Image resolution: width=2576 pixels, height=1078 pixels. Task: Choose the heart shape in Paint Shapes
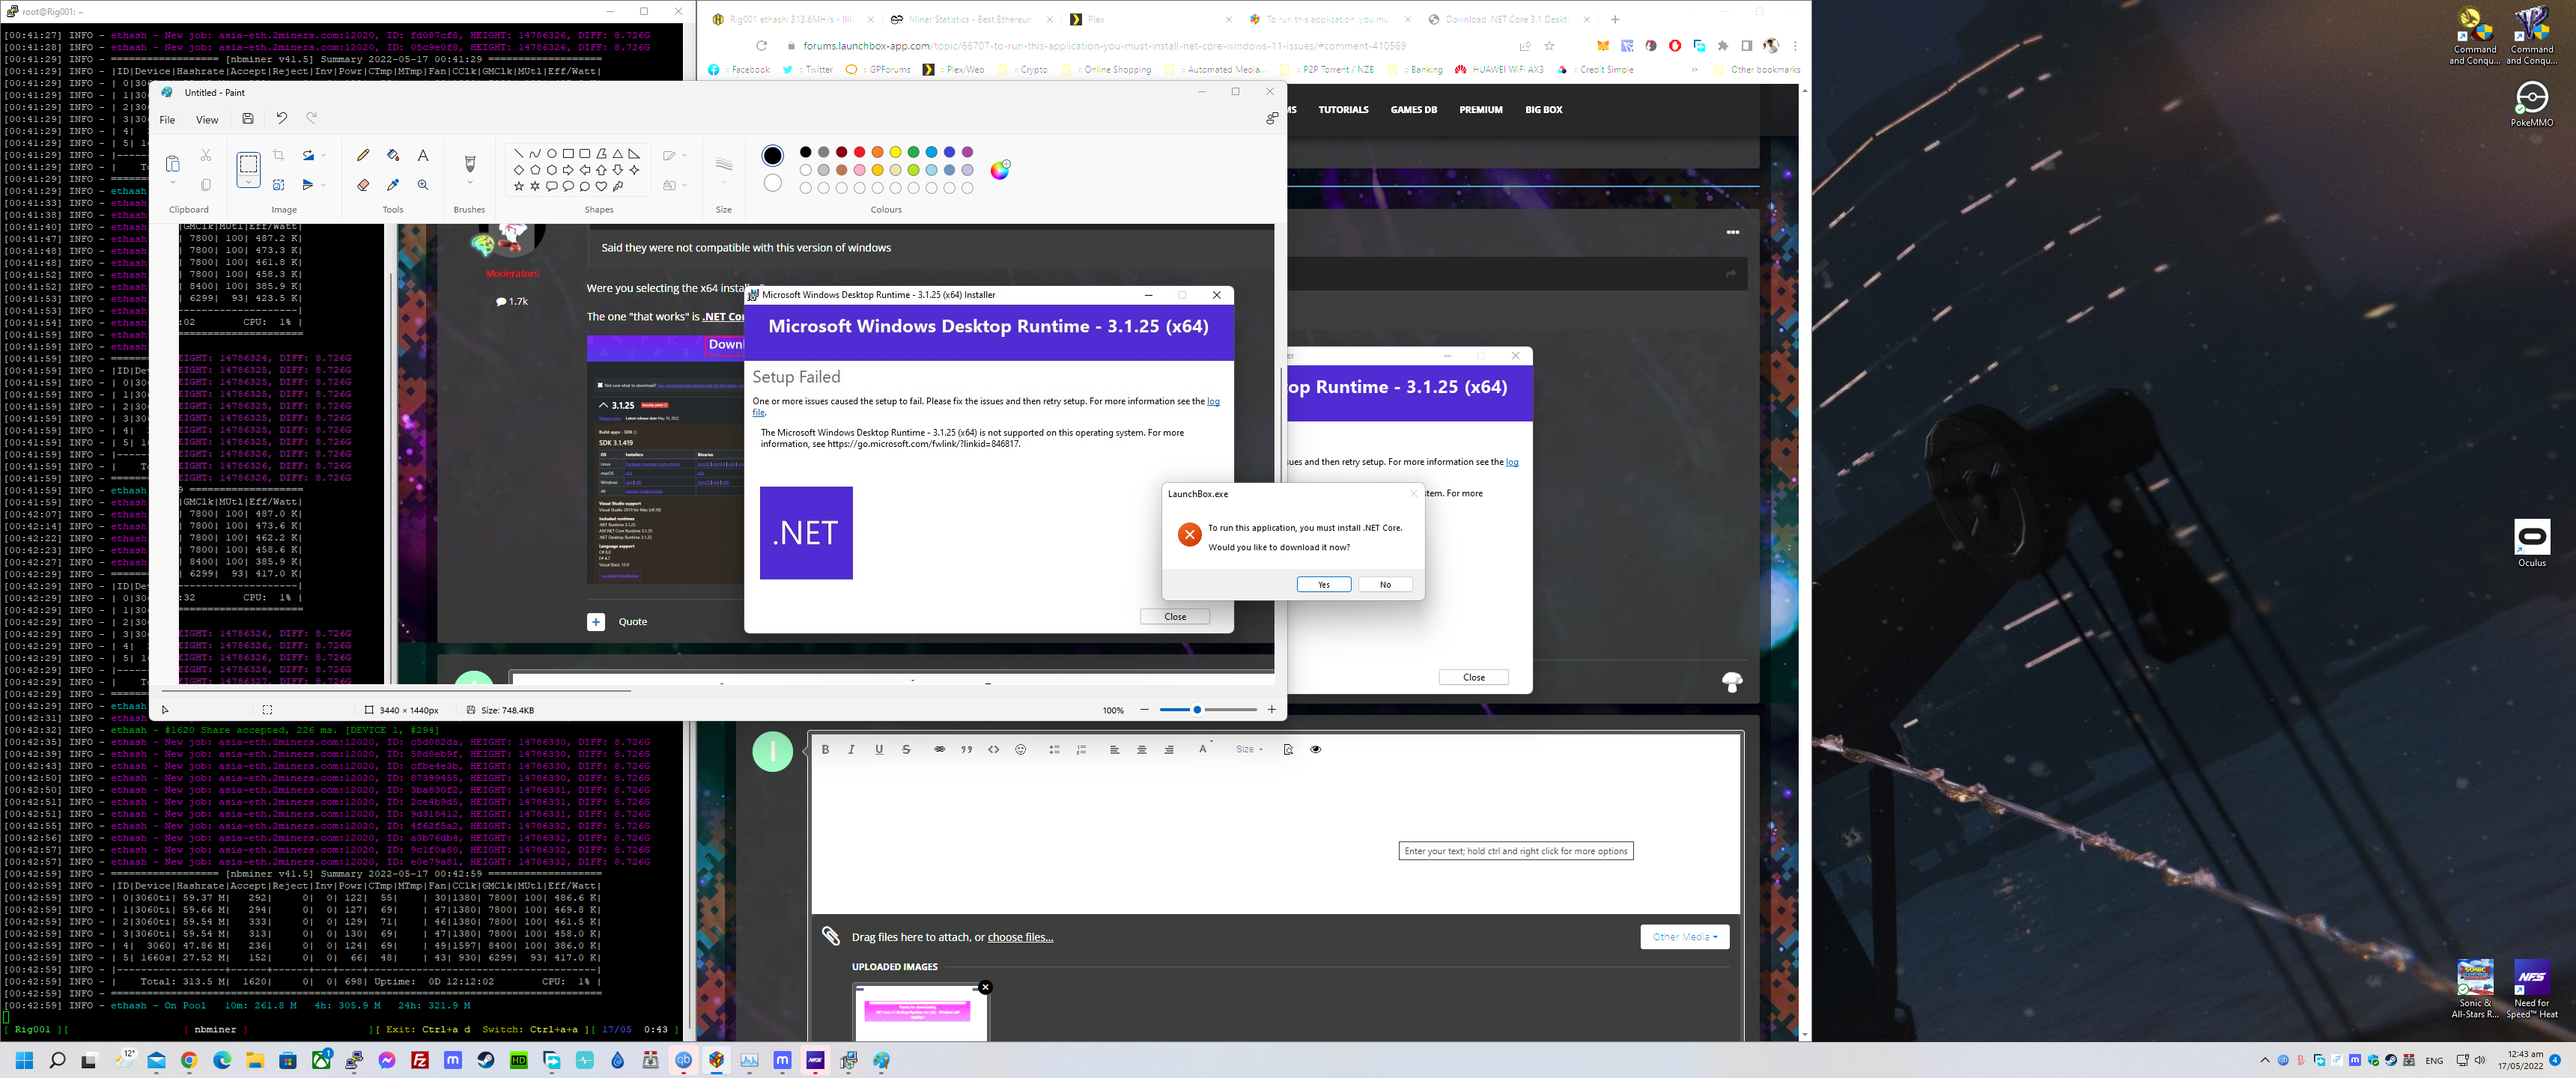(601, 186)
